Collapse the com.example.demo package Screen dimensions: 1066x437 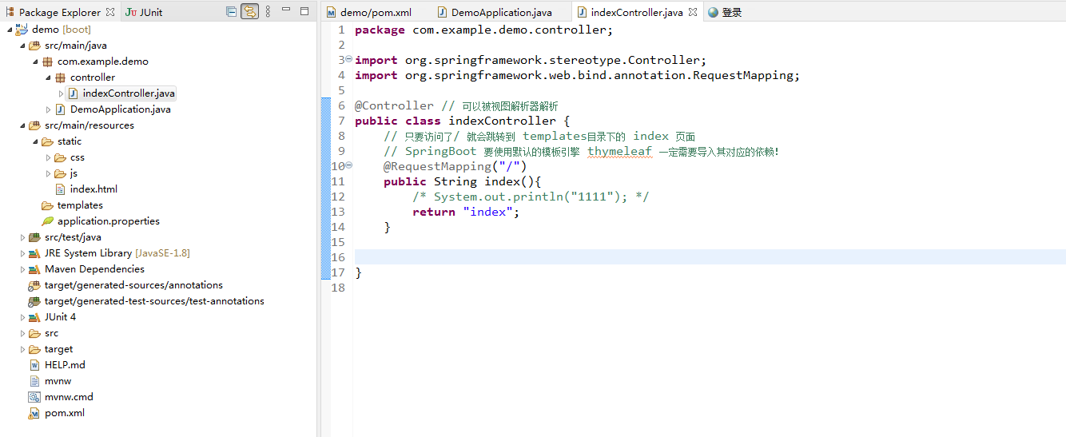point(35,62)
